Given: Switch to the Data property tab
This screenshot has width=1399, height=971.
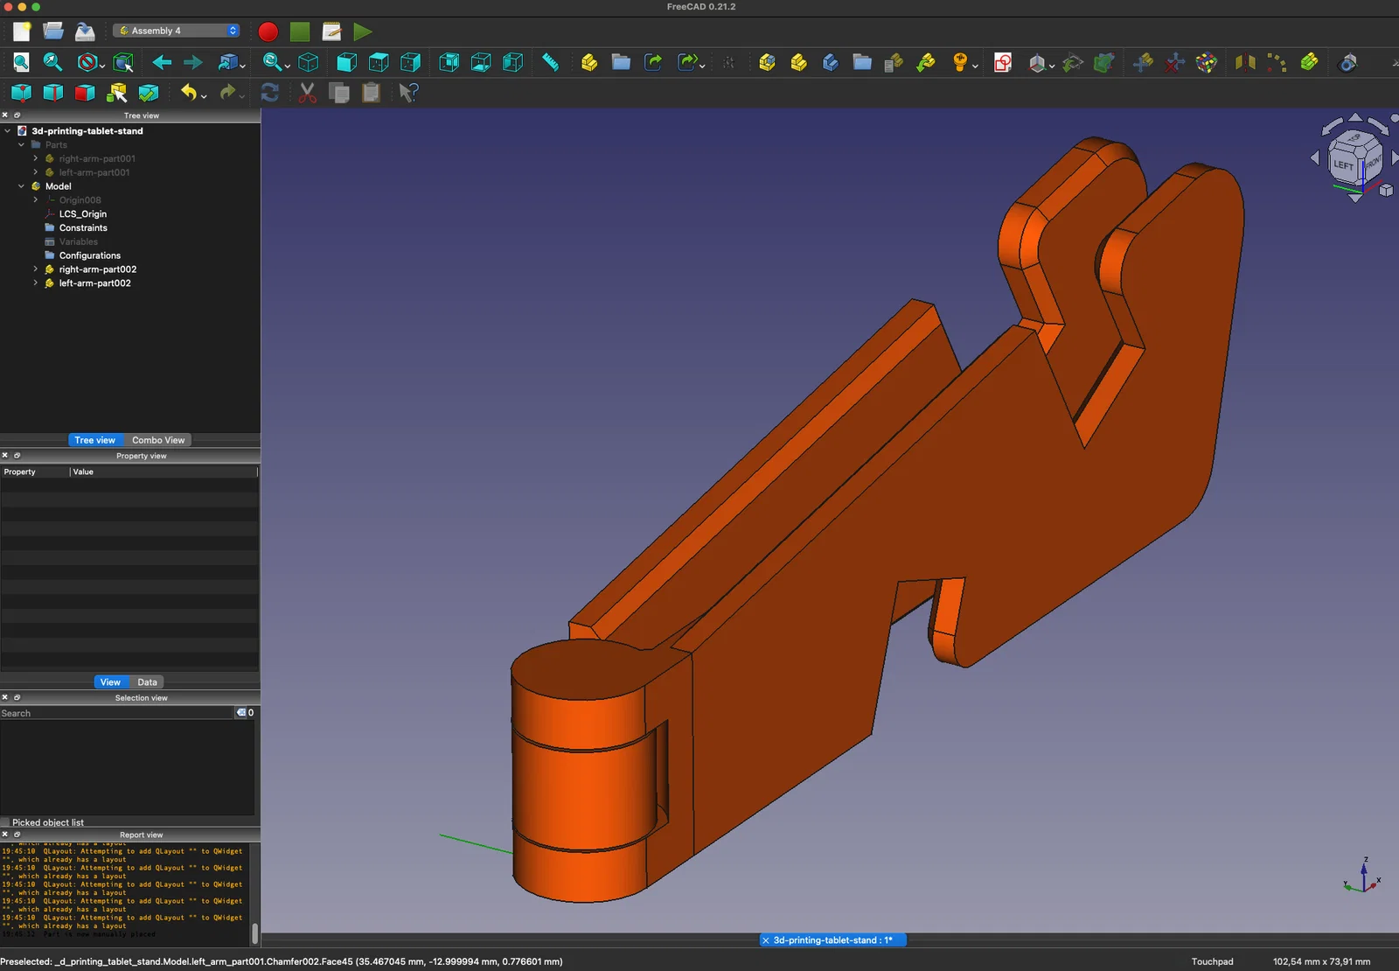Looking at the screenshot, I should (x=147, y=682).
